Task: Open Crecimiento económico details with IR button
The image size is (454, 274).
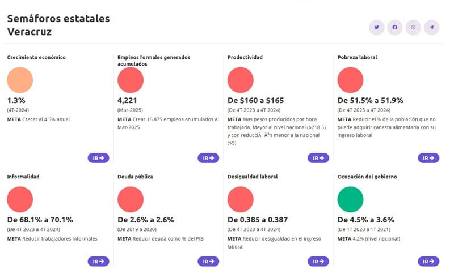Action: point(98,158)
